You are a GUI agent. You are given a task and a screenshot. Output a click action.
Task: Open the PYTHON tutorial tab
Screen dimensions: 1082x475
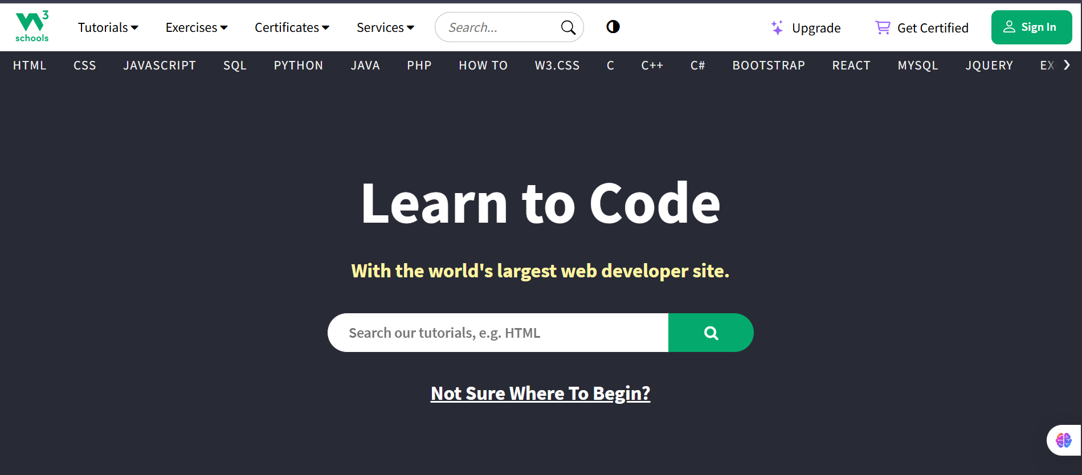point(299,65)
